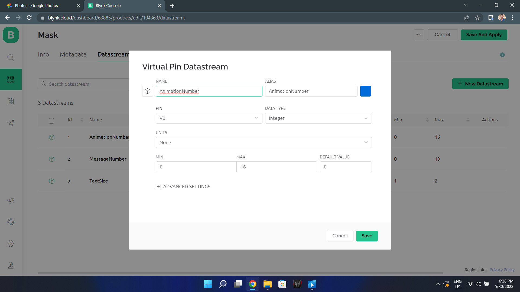Click the lifebuoy help icon in sidebar
The width and height of the screenshot is (520, 292).
coord(11,222)
